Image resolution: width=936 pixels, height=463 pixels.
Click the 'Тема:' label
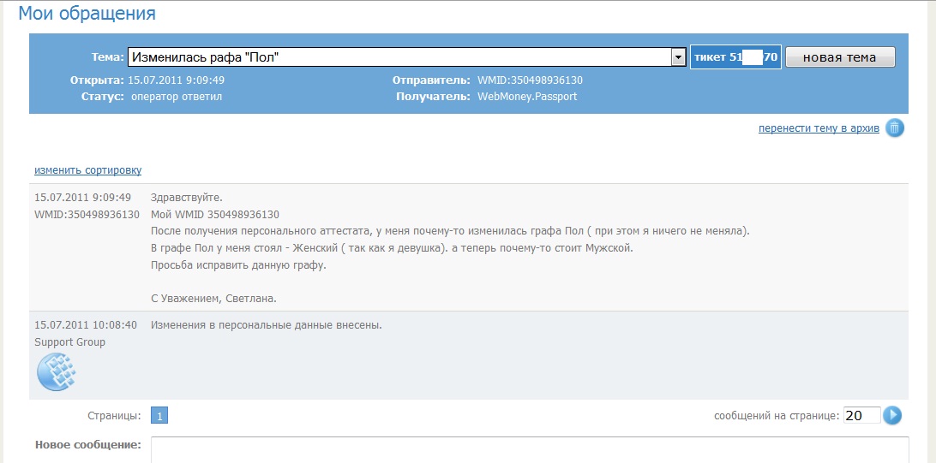click(x=107, y=58)
